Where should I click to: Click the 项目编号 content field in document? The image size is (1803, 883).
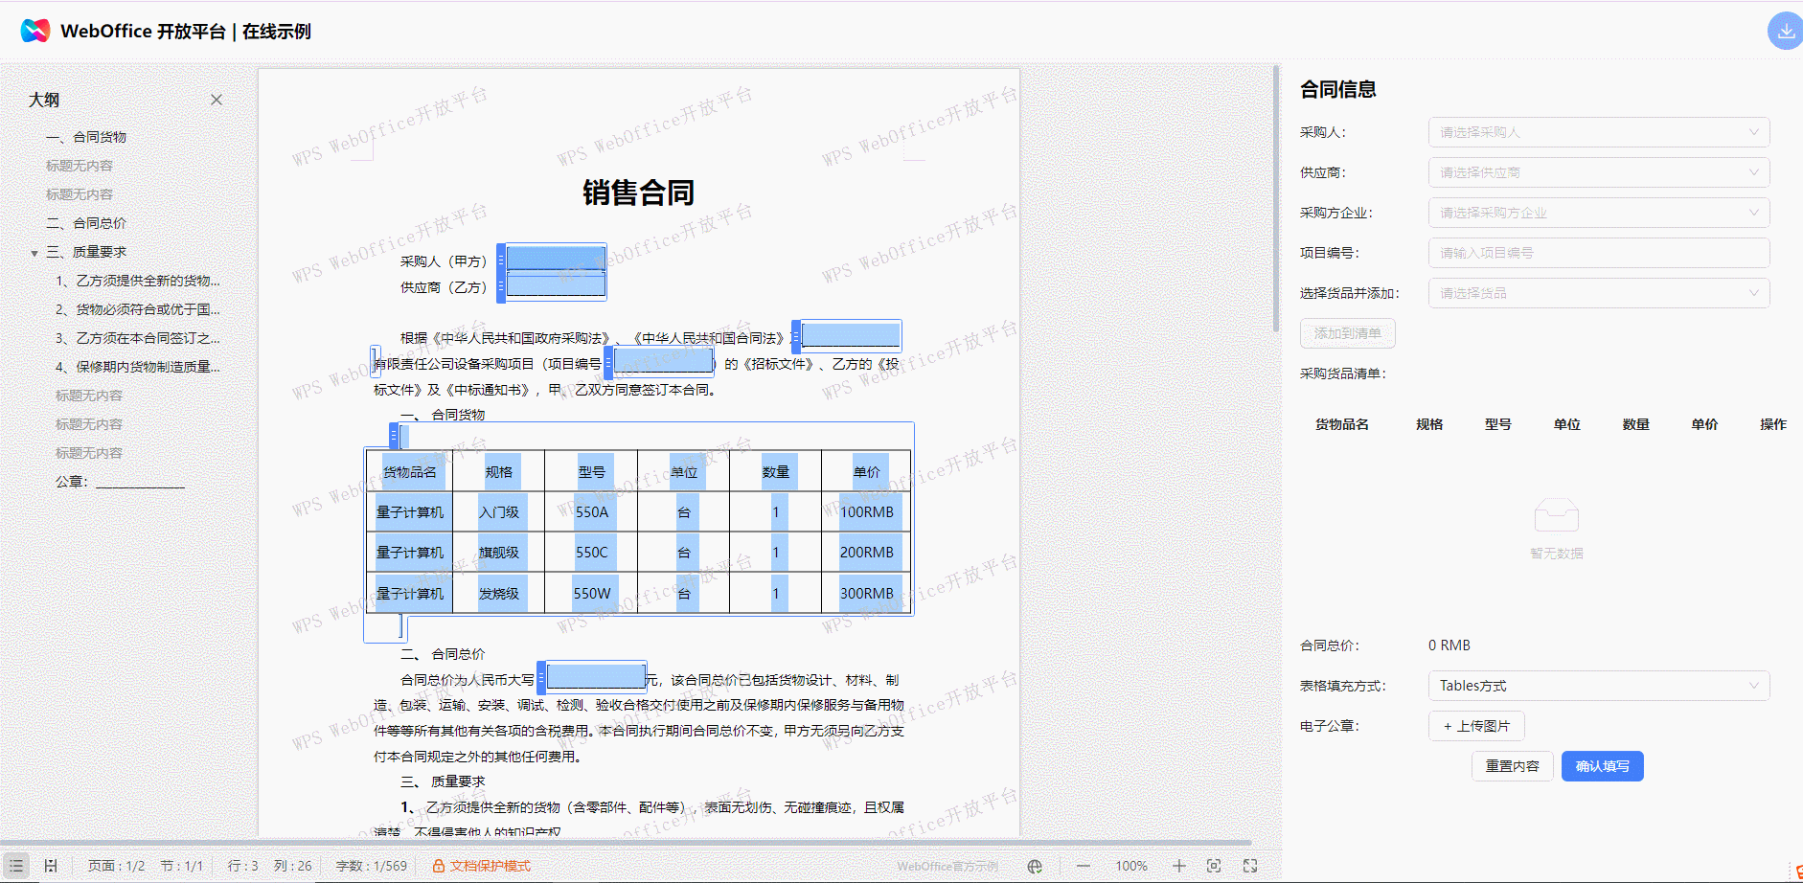(x=664, y=361)
